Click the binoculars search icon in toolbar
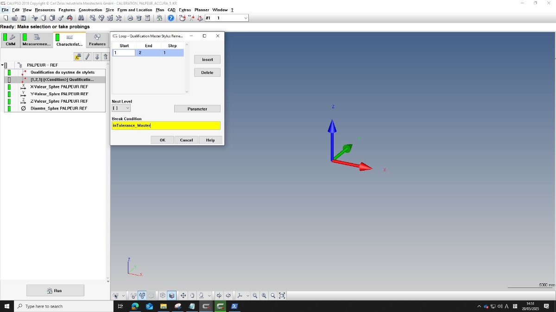The height and width of the screenshot is (312, 556). coord(81,18)
